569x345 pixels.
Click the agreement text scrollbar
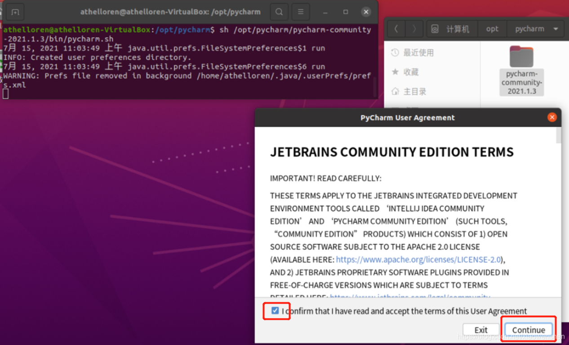(559, 135)
